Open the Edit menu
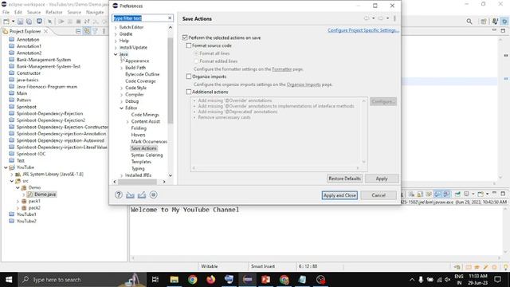 tap(18, 13)
